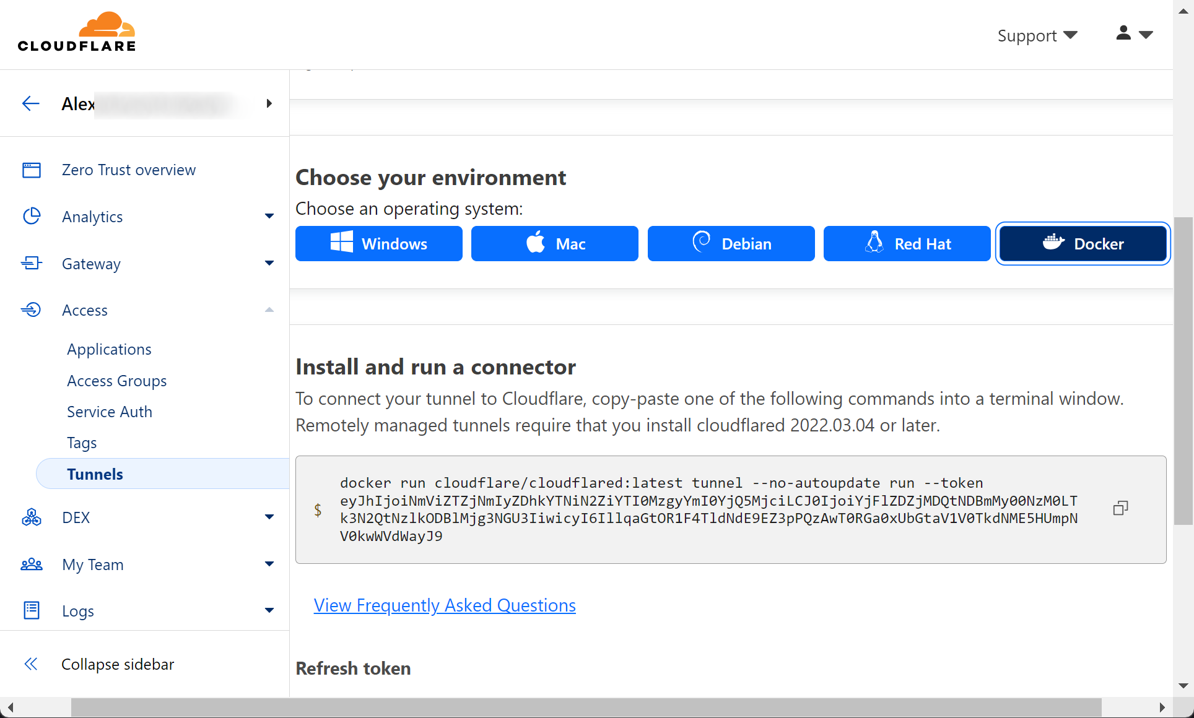Open the Support dropdown
The height and width of the screenshot is (718, 1194).
[1037, 35]
